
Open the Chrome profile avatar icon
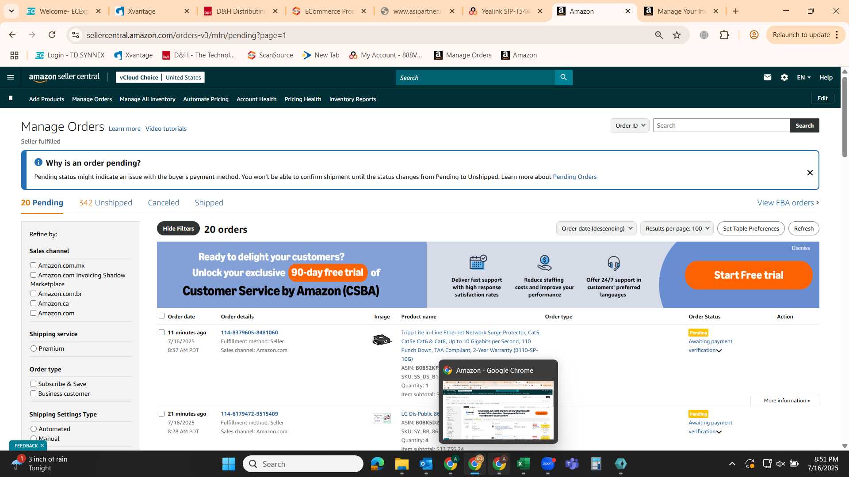[754, 35]
